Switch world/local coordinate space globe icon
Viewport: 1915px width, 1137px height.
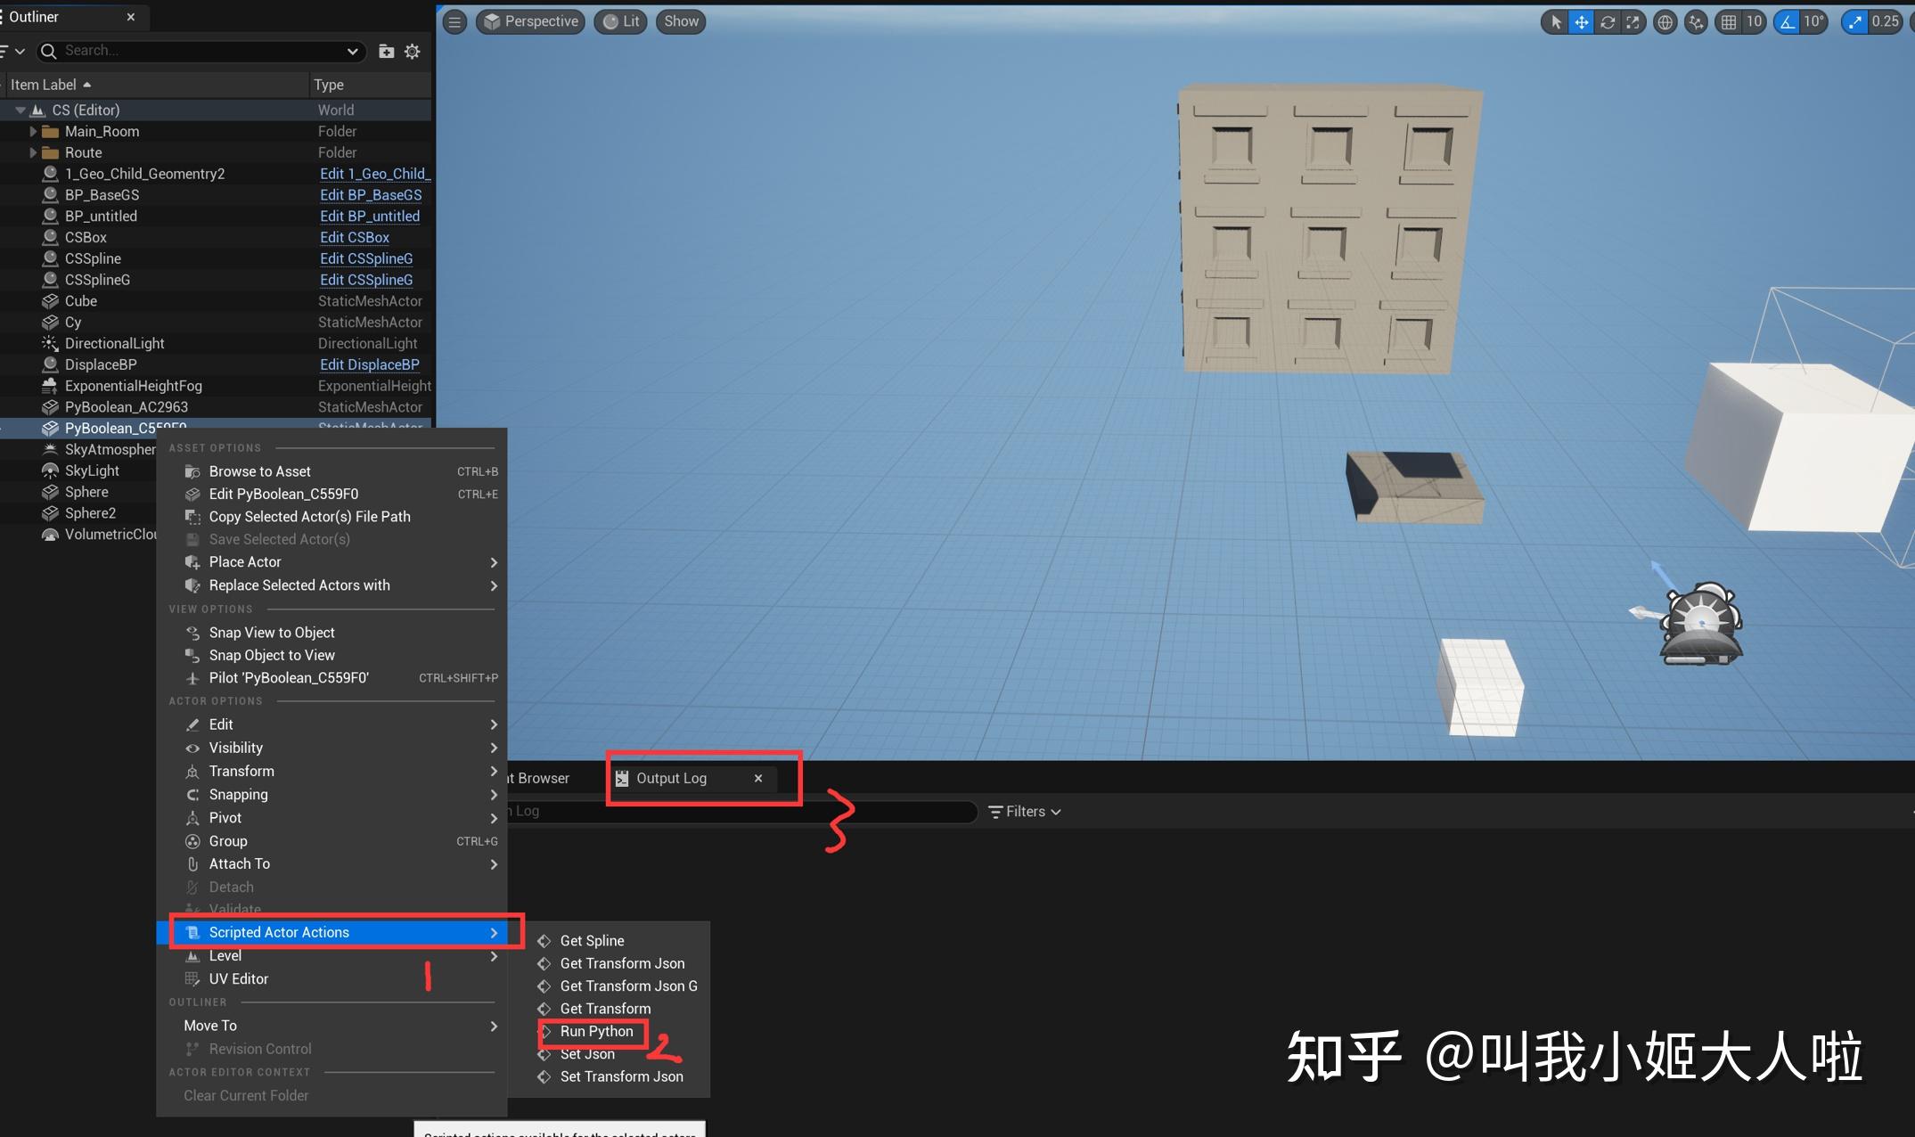1665,22
